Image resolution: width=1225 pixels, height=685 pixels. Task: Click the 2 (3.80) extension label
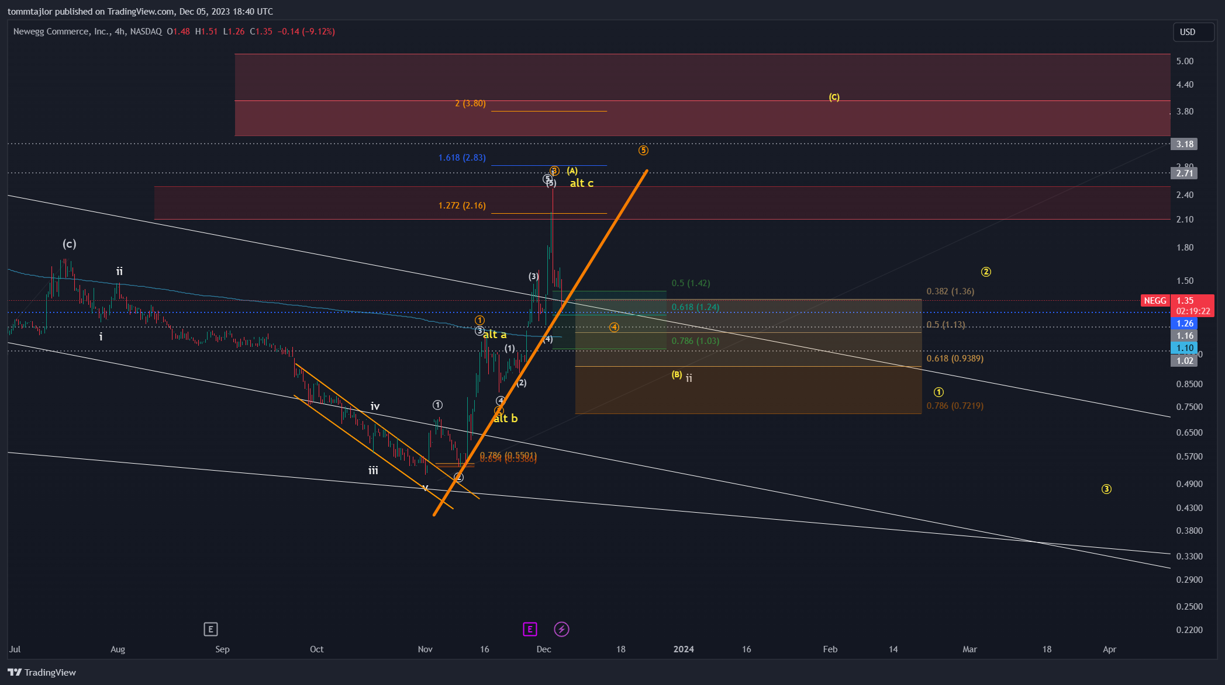point(470,103)
